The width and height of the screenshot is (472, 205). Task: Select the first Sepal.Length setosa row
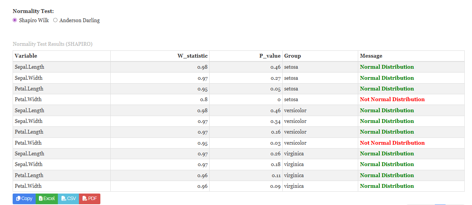pos(238,67)
